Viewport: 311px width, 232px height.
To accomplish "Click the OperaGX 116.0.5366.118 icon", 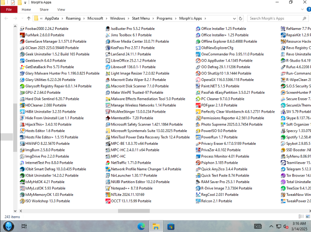I will tap(198, 80).
